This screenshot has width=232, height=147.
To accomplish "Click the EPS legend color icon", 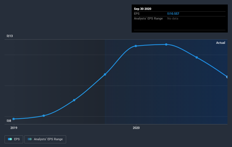I will [10, 139].
